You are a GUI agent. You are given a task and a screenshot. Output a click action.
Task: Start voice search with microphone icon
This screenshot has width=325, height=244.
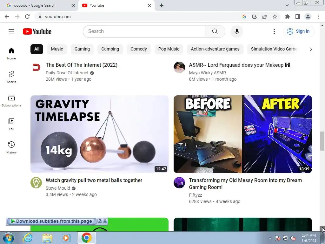[236, 31]
